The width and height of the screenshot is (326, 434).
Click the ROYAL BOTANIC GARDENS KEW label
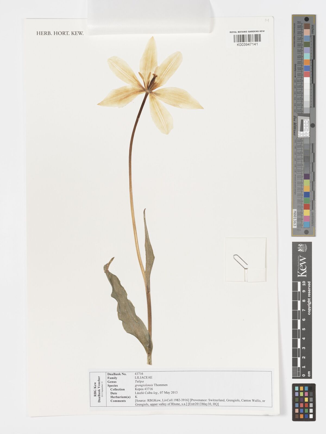[x=247, y=31]
